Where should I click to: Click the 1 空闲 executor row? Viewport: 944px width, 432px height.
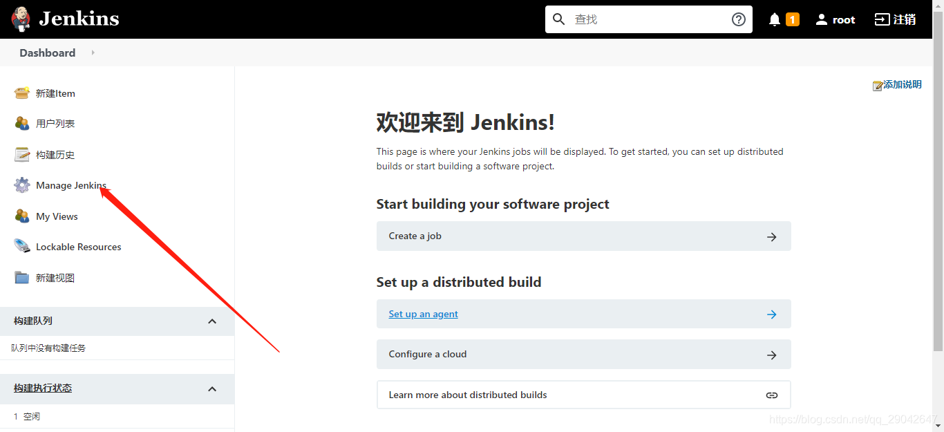coord(117,416)
